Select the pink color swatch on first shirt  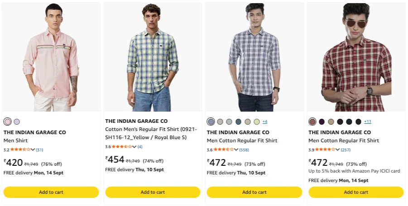coord(8,122)
